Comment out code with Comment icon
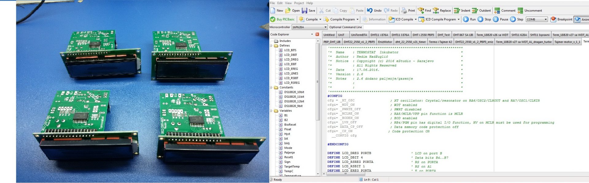 pos(497,11)
